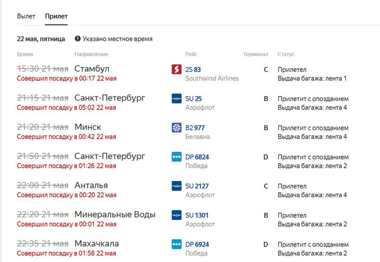Click Pobeda logo next to DP 6924
This screenshot has height=262, width=380.
point(177,244)
